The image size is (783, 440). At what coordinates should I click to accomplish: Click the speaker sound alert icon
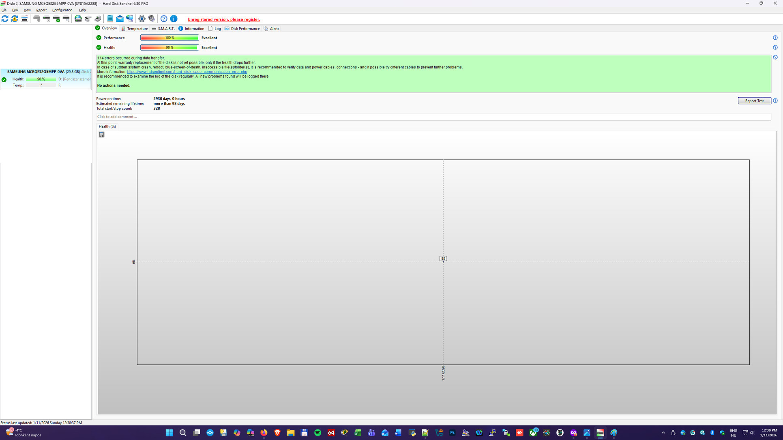[x=151, y=19]
